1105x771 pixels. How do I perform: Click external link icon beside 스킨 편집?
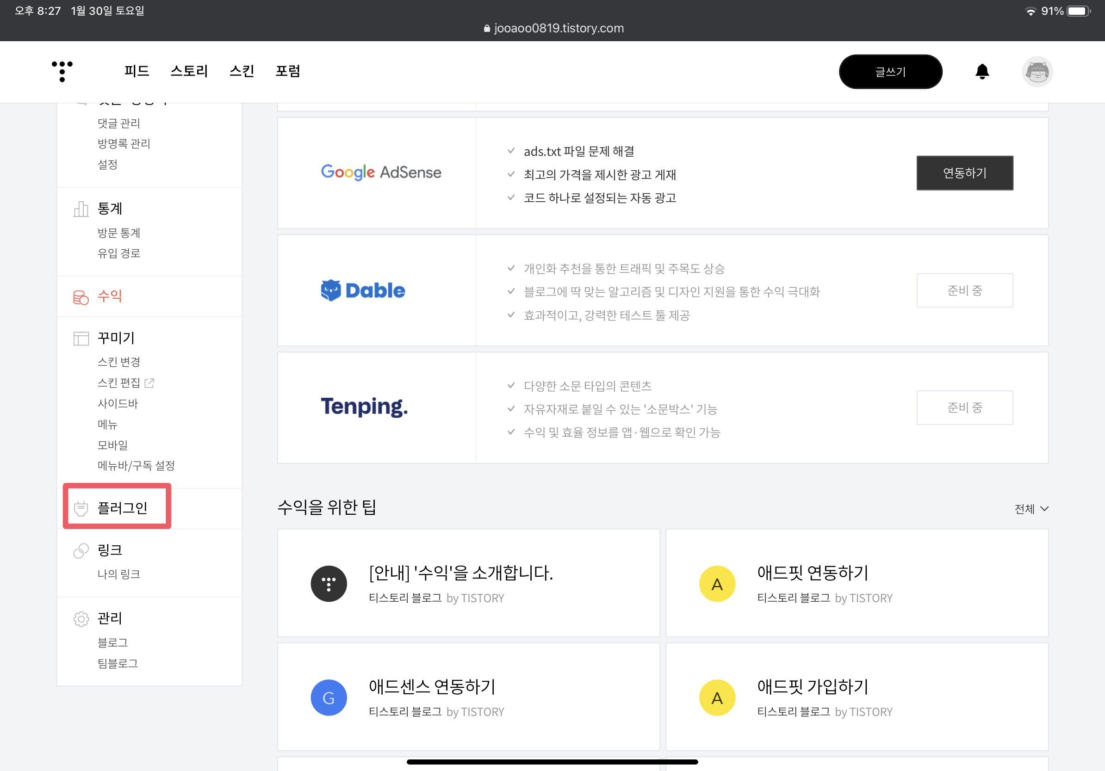tap(149, 383)
